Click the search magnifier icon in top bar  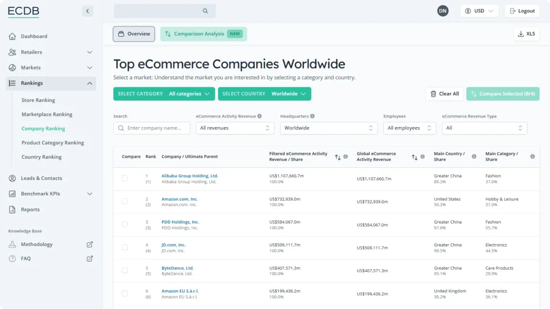(205, 11)
